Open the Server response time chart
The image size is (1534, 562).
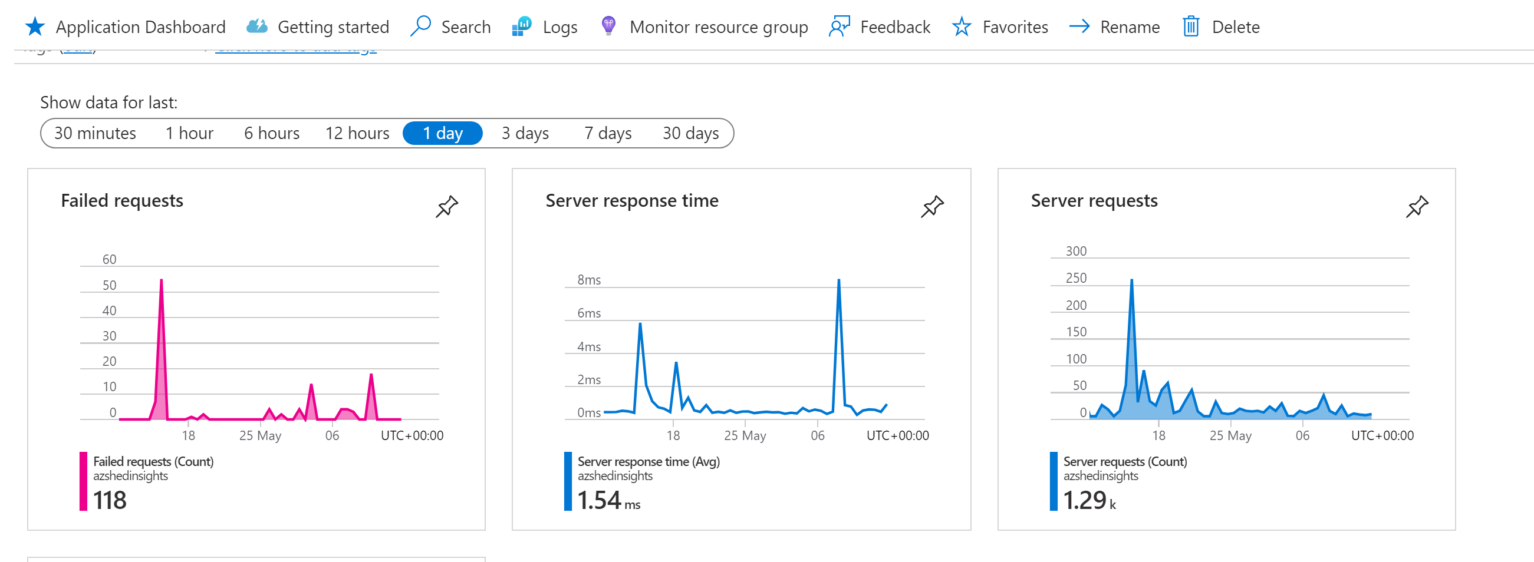(631, 201)
